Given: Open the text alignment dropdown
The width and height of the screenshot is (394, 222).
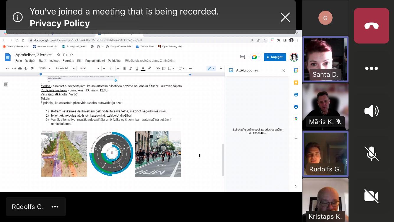Looking at the screenshot, I should coord(182,68).
